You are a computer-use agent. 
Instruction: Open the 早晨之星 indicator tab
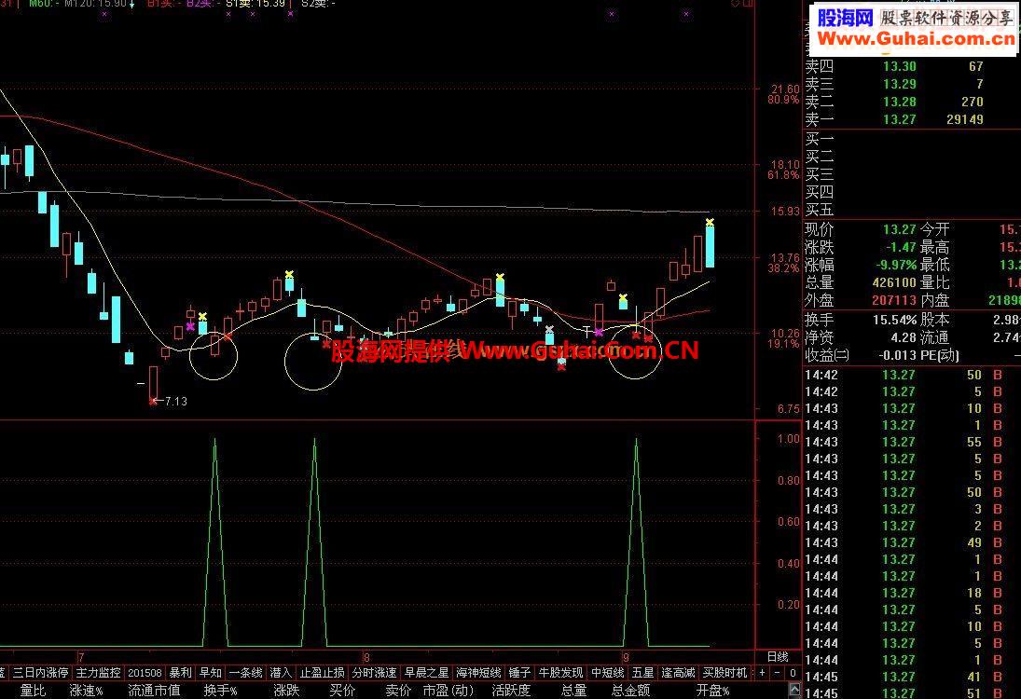click(426, 672)
